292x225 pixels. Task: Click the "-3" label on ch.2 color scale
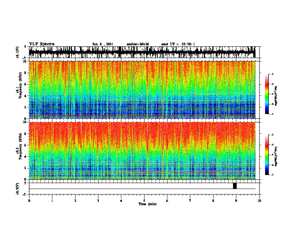pos(272,135)
